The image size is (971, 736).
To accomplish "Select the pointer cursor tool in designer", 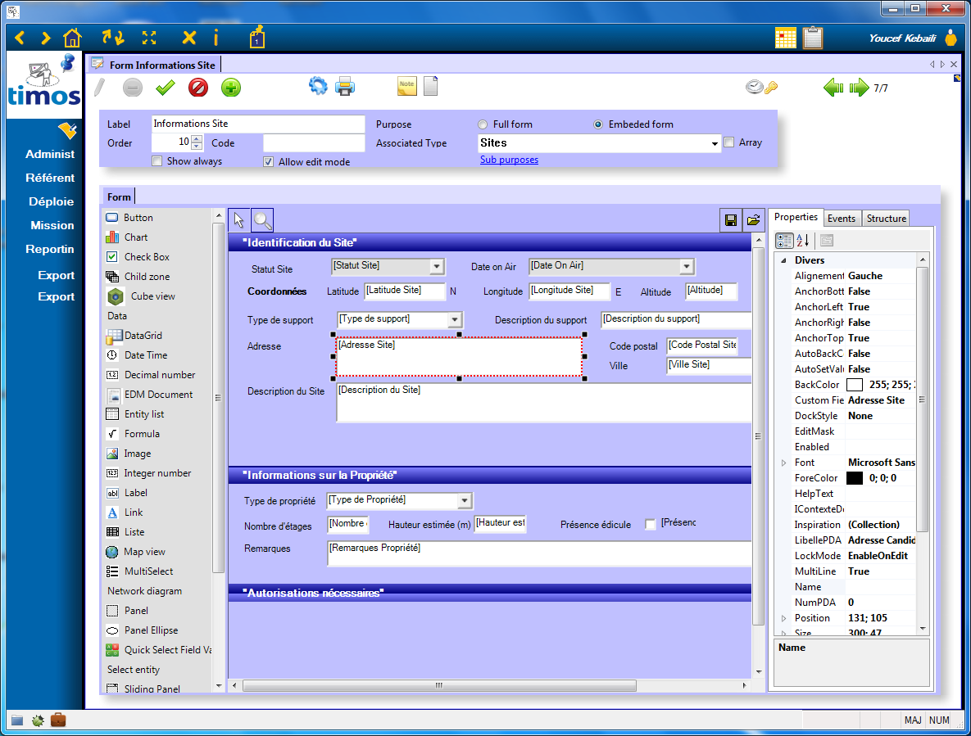I will 238,220.
